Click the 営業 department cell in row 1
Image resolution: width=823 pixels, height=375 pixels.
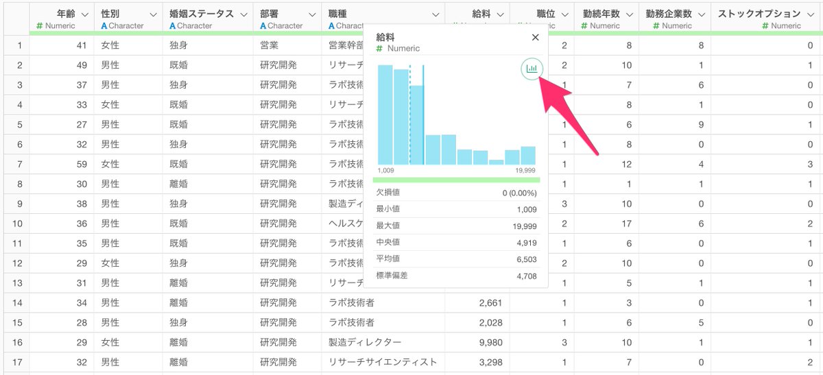coord(288,45)
